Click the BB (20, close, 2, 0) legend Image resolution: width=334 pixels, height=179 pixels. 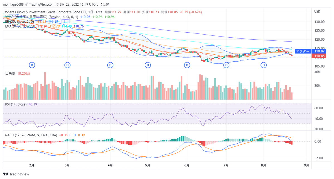pos(20,21)
